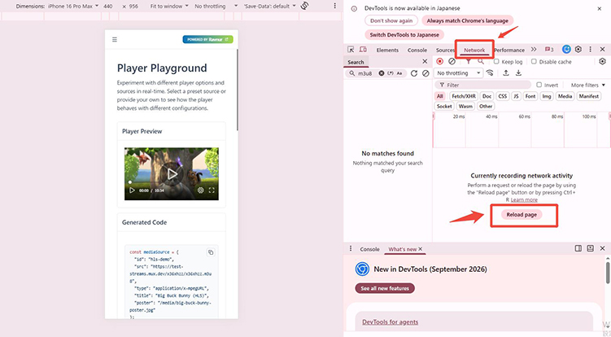Viewport: 611px width, 337px height.
Task: Open device toolbar more options menu
Action: tap(334, 6)
